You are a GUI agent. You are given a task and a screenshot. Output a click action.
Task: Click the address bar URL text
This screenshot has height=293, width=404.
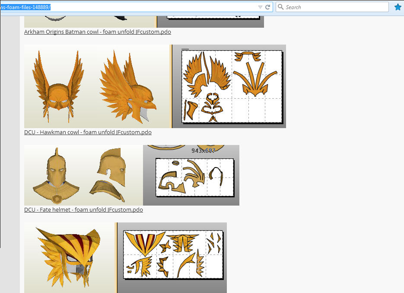tap(25, 7)
